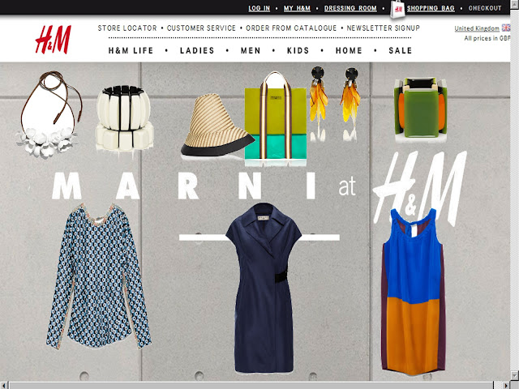
Task: Open the LOG IN link
Action: (x=259, y=8)
